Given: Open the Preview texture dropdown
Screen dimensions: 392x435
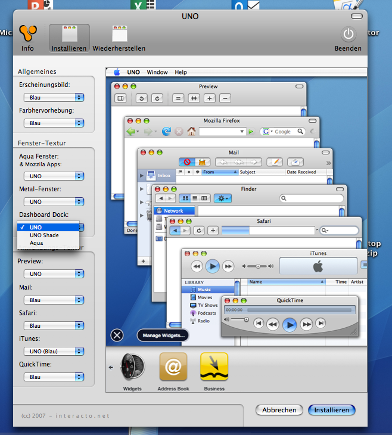Looking at the screenshot, I should (x=54, y=274).
